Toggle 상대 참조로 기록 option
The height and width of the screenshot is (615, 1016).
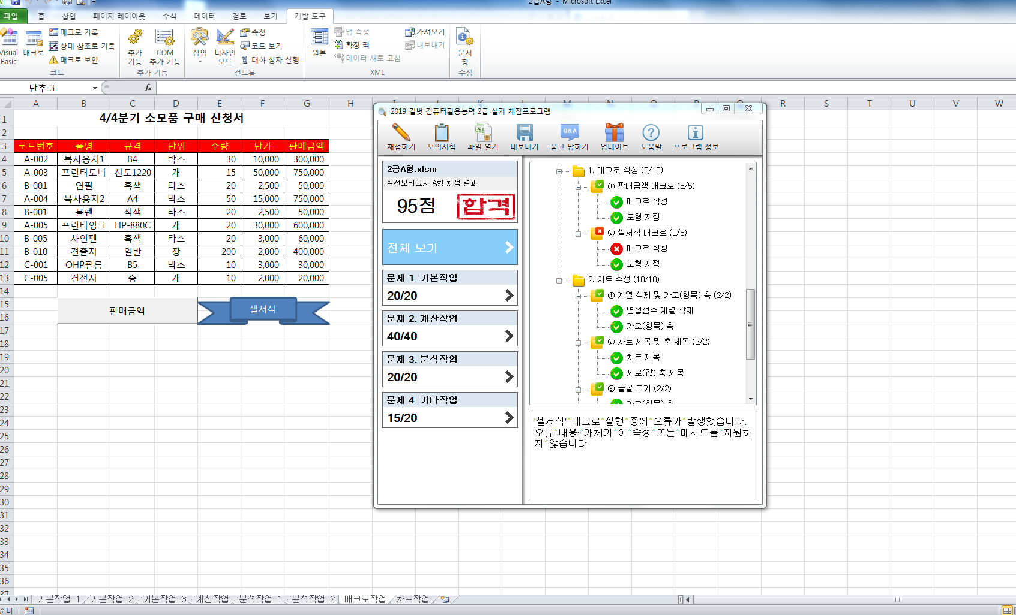click(82, 46)
